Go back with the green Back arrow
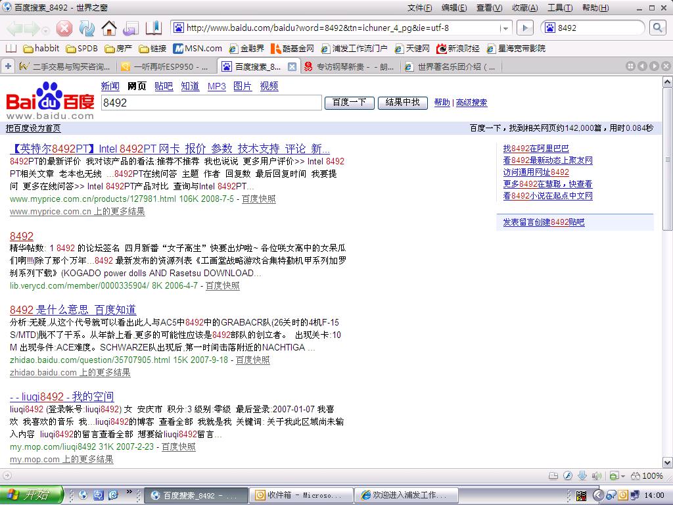The height and width of the screenshot is (505, 673). pyautogui.click(x=14, y=29)
